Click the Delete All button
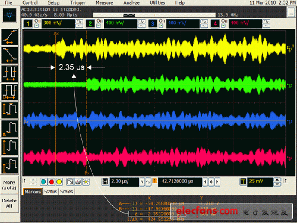The height and width of the screenshot is (223, 297). (x=10, y=203)
